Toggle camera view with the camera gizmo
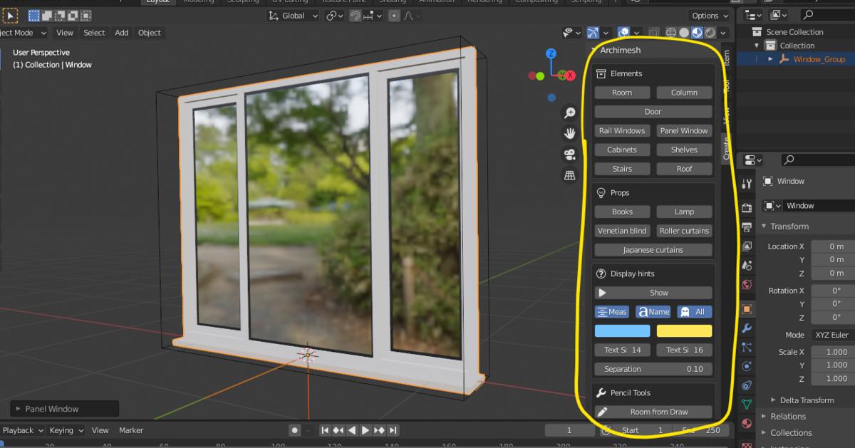This screenshot has height=448, width=855. pos(570,154)
